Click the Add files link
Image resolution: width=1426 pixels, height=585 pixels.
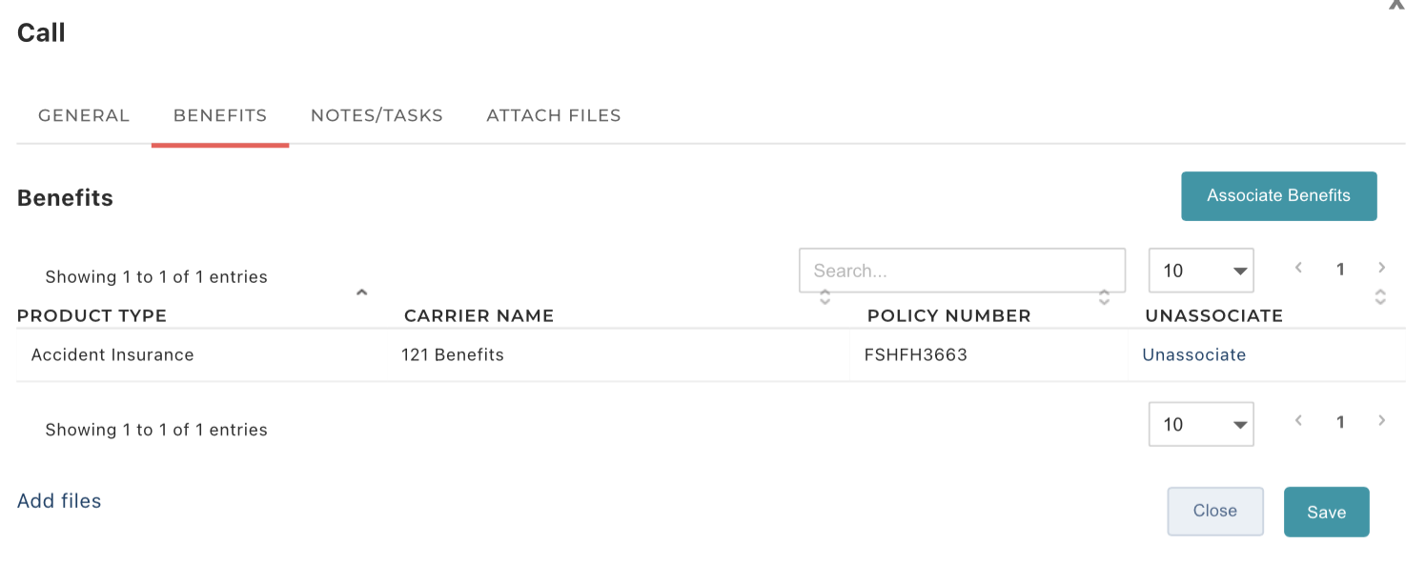(59, 501)
